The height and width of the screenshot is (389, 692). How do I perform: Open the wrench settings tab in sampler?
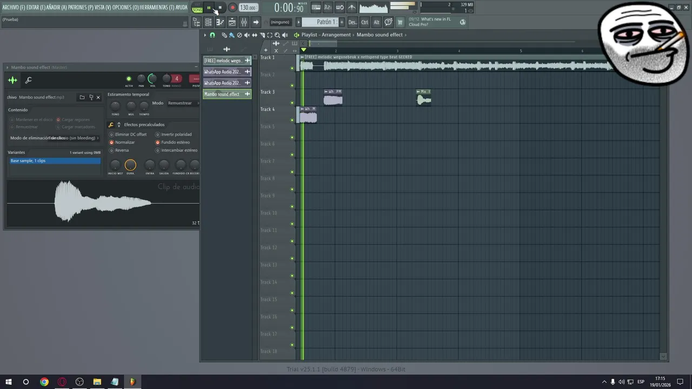tap(29, 81)
